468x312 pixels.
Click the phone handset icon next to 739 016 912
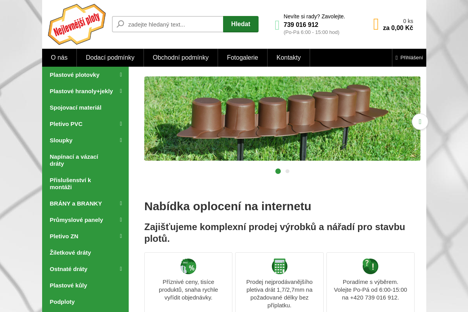point(277,25)
